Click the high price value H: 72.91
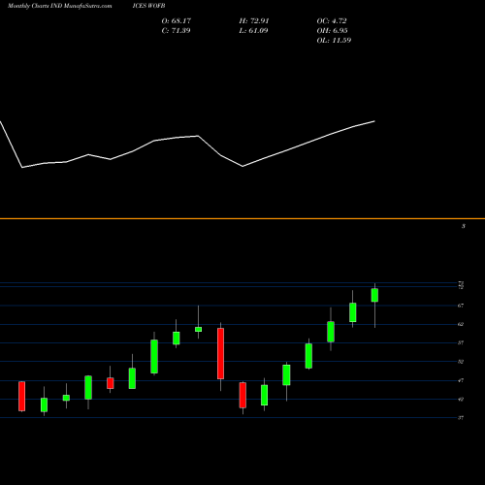Image resolution: width=485 pixels, height=485 pixels. 254,21
